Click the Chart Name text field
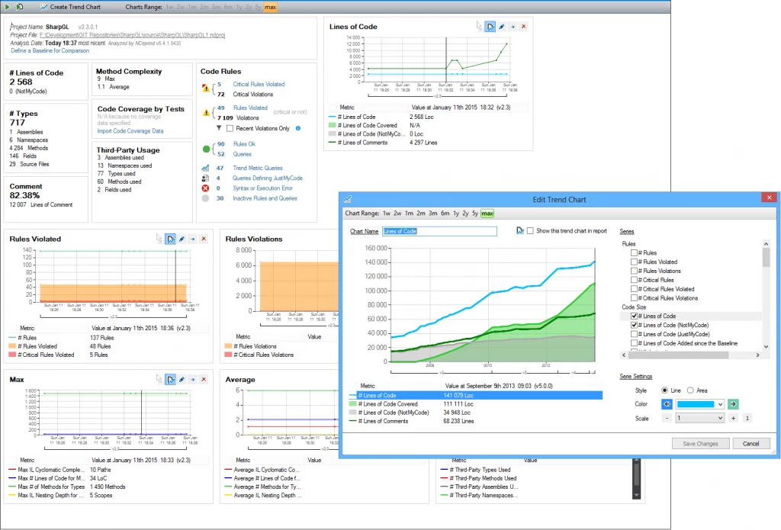 coord(439,231)
